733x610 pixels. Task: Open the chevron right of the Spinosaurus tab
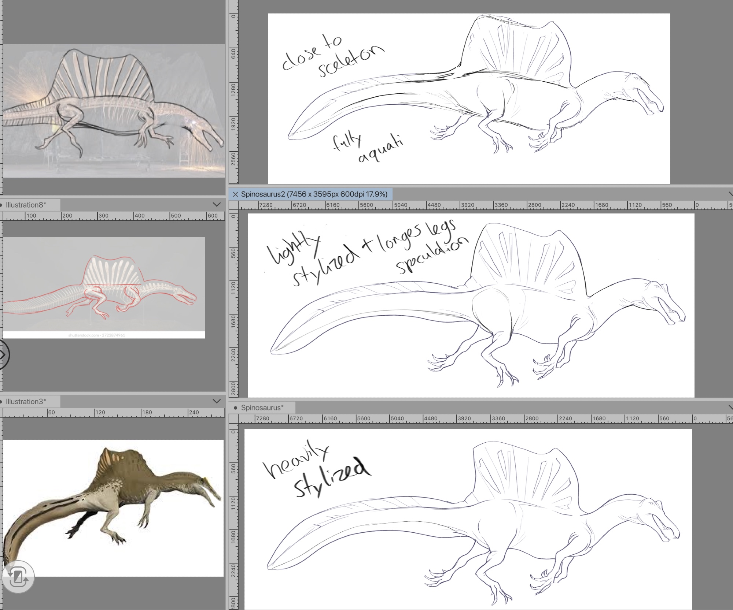pos(731,408)
